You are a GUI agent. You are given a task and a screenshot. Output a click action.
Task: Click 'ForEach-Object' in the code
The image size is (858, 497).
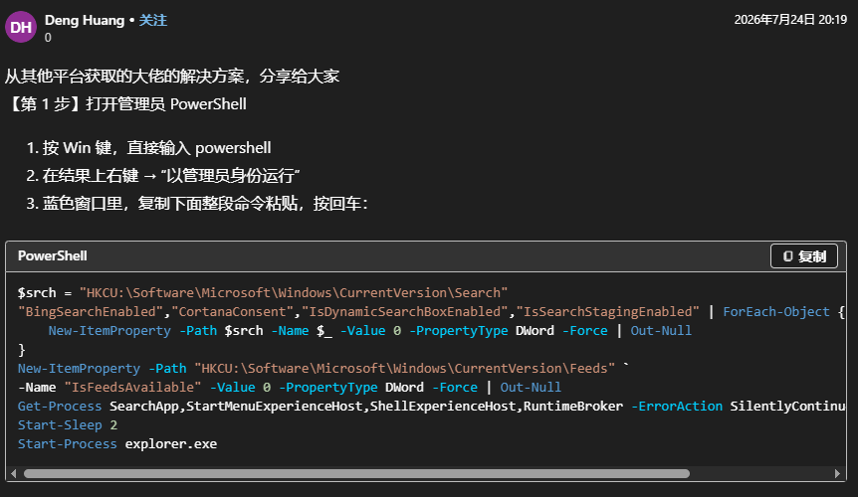776,312
